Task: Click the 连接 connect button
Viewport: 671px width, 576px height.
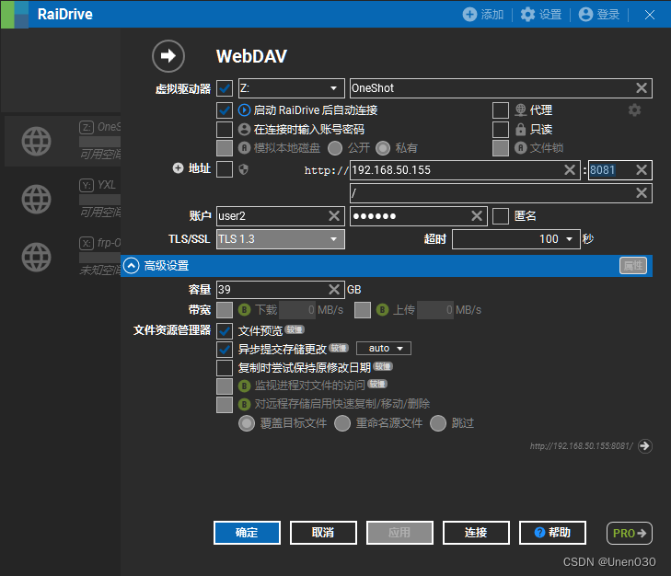Action: [x=476, y=533]
